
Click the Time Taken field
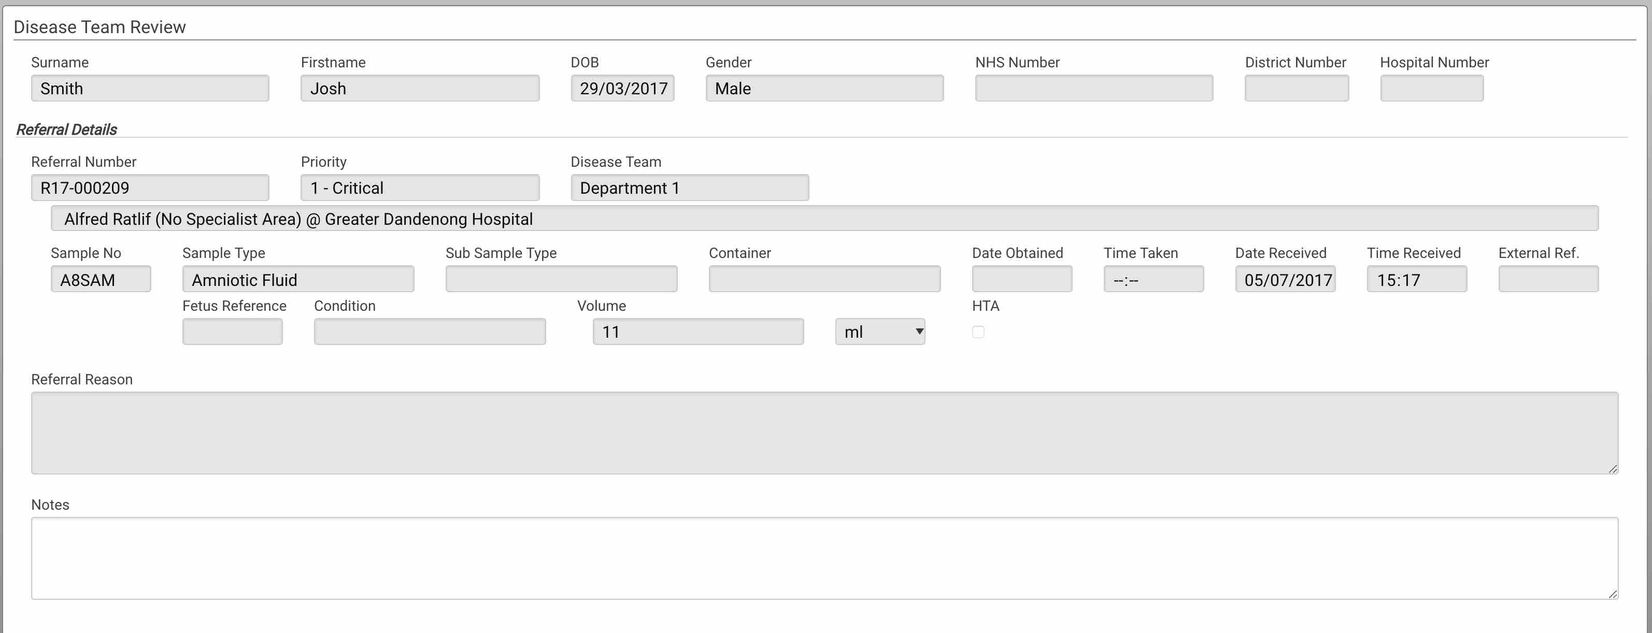pos(1153,279)
